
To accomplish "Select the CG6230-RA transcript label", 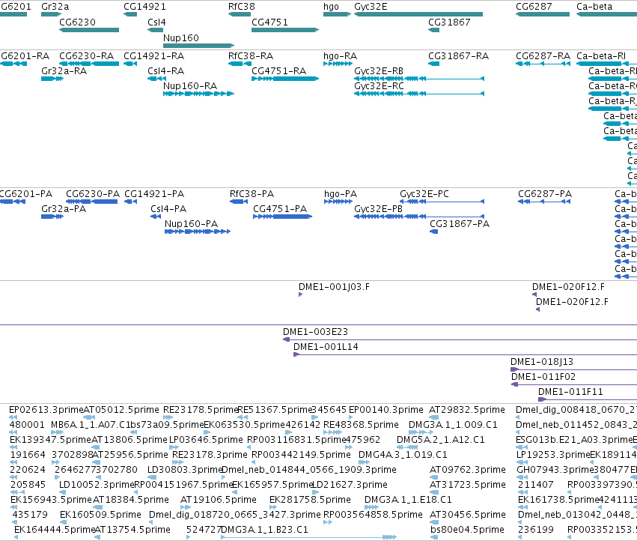I will tap(87, 56).
